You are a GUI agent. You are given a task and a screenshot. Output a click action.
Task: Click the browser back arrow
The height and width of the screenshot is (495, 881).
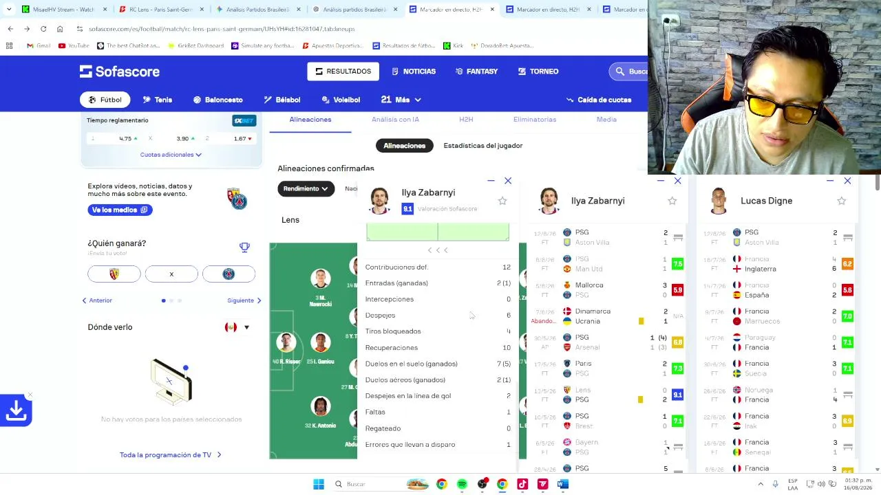point(10,29)
